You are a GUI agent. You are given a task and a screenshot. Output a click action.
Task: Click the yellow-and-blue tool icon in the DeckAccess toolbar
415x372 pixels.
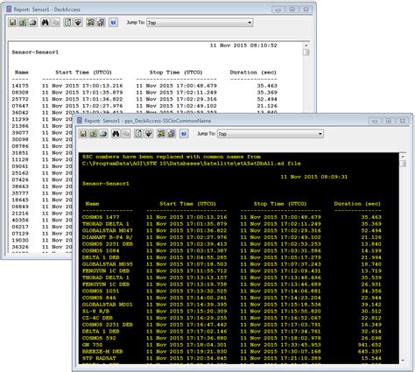tap(90, 23)
